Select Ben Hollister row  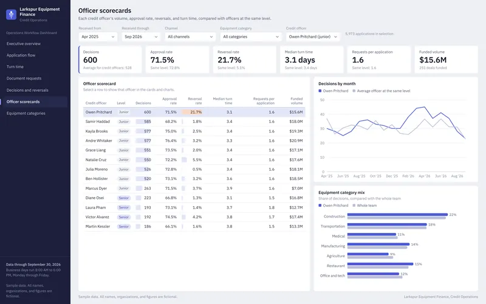click(194, 179)
